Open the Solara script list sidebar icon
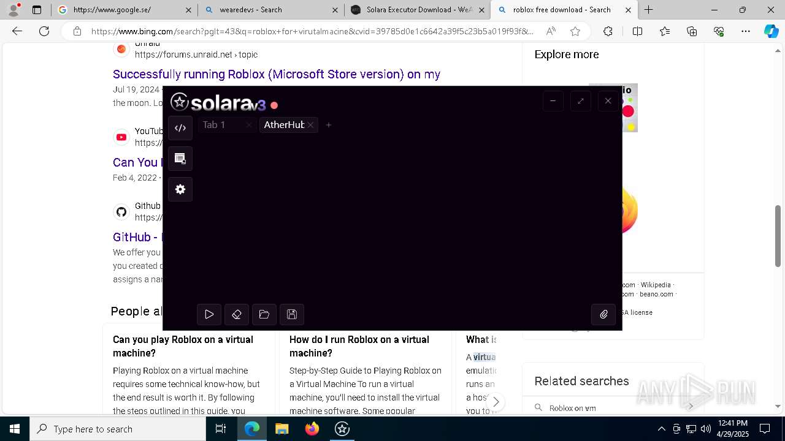Viewport: 785px width, 441px height. [180, 159]
